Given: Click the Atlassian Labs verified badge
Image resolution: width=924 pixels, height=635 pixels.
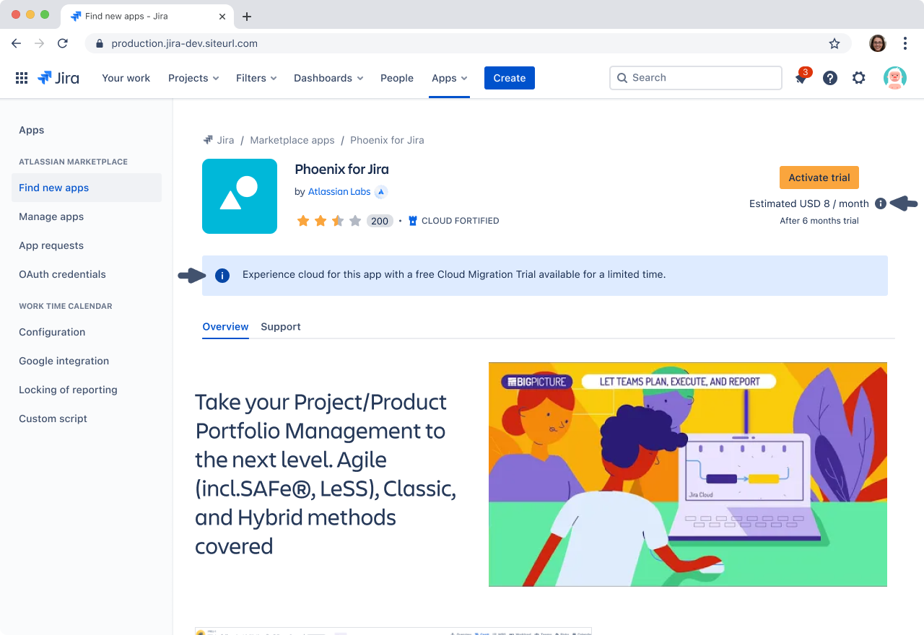Looking at the screenshot, I should 382,191.
